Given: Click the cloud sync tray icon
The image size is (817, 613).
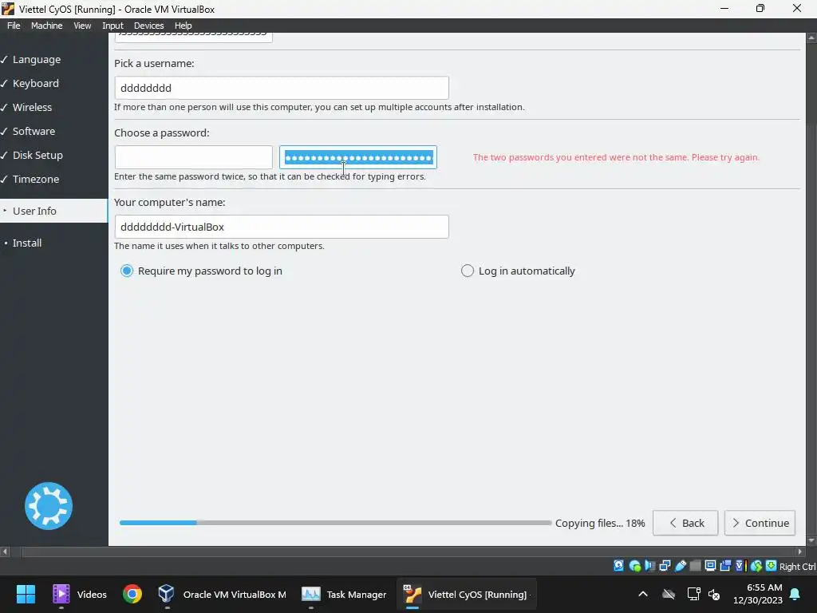Looking at the screenshot, I should point(669,594).
